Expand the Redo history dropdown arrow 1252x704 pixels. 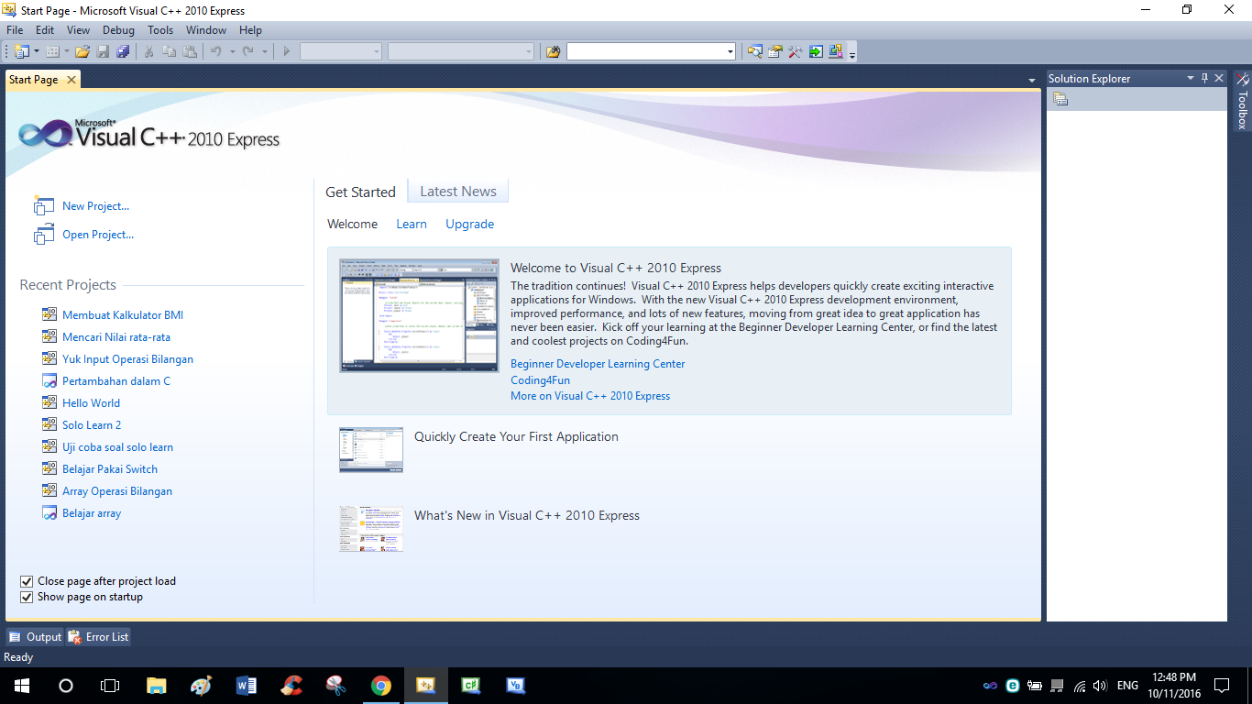[x=264, y=51]
